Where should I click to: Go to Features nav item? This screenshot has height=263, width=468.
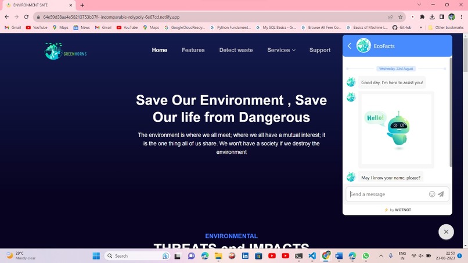193,50
